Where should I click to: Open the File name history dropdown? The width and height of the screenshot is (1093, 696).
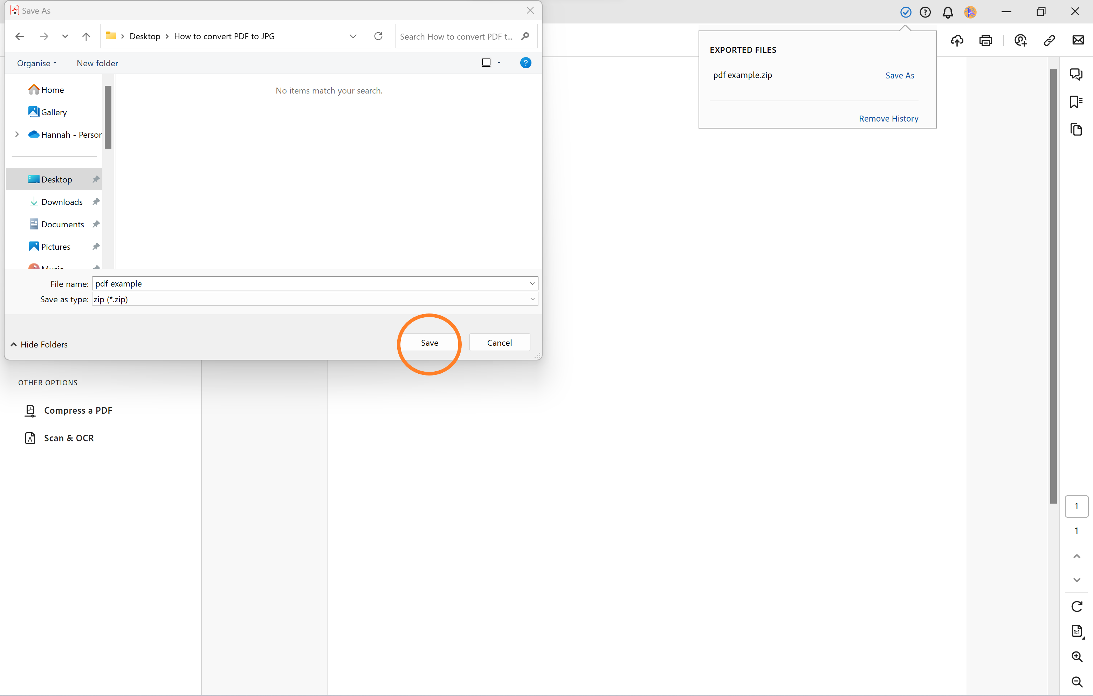click(532, 284)
